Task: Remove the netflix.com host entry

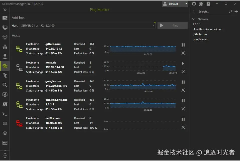Action: tap(183, 127)
